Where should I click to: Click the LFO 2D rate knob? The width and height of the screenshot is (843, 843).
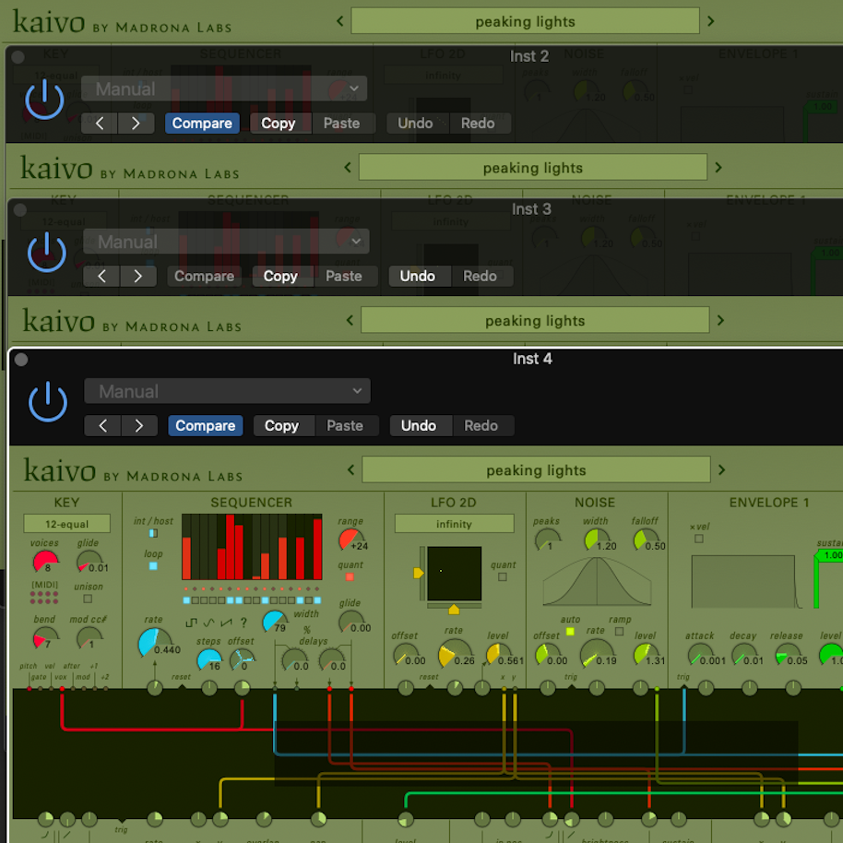[x=455, y=653]
